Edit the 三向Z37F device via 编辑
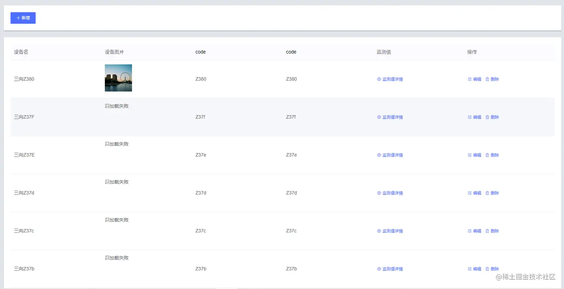This screenshot has height=289, width=564. tap(474, 117)
